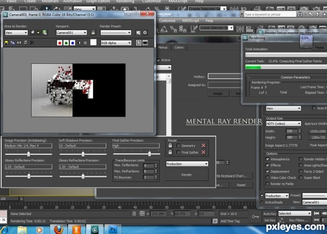Click the Final Gather lock icon in Reuse
327x234 pixels.
tap(170, 152)
